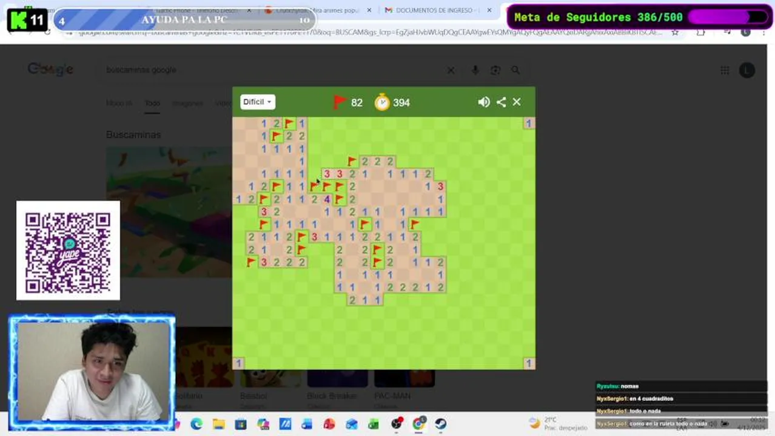Click the purple 4 cell on the board
The height and width of the screenshot is (436, 775).
327,199
